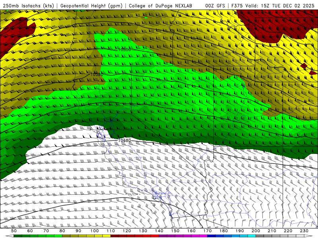The image size is (318, 238).
Task: Click the '250mb Isotachs (kts)' title text
Action: click(x=28, y=6)
